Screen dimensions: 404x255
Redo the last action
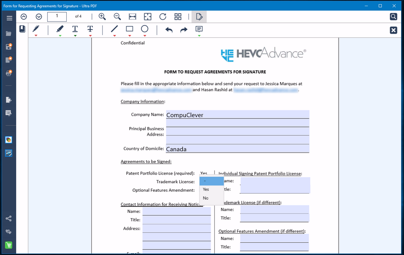coord(184,30)
